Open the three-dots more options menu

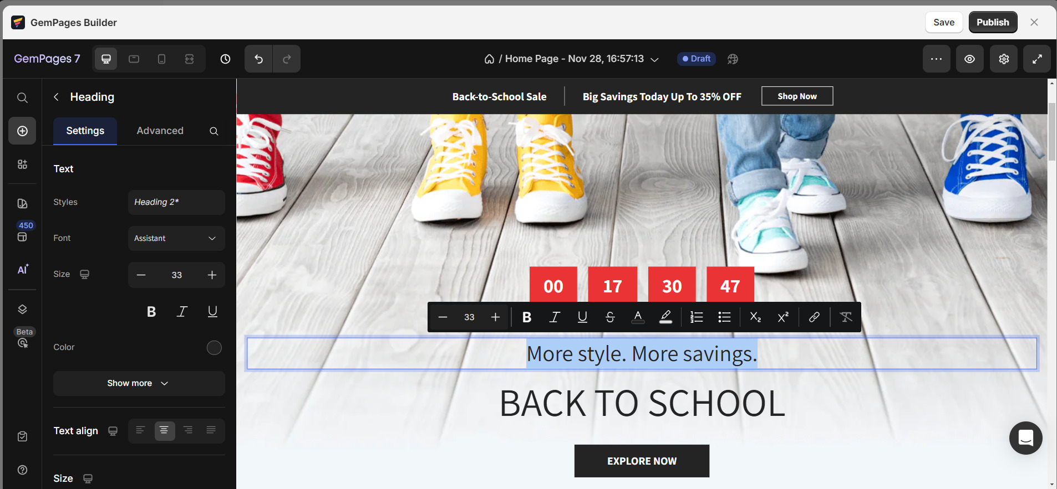937,59
